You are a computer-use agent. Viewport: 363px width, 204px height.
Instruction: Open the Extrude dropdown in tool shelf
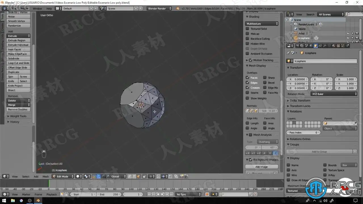click(x=19, y=36)
